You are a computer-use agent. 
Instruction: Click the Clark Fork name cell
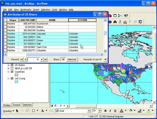tap(52, 47)
